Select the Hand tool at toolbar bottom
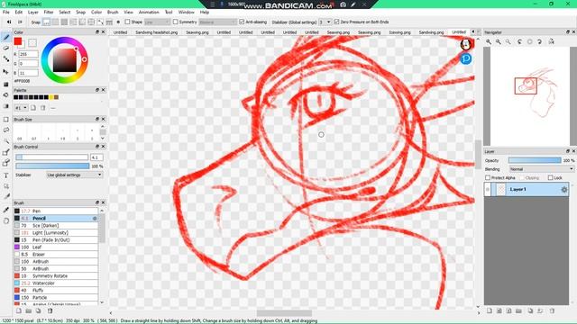The height and width of the screenshot is (324, 577). coord(6,220)
